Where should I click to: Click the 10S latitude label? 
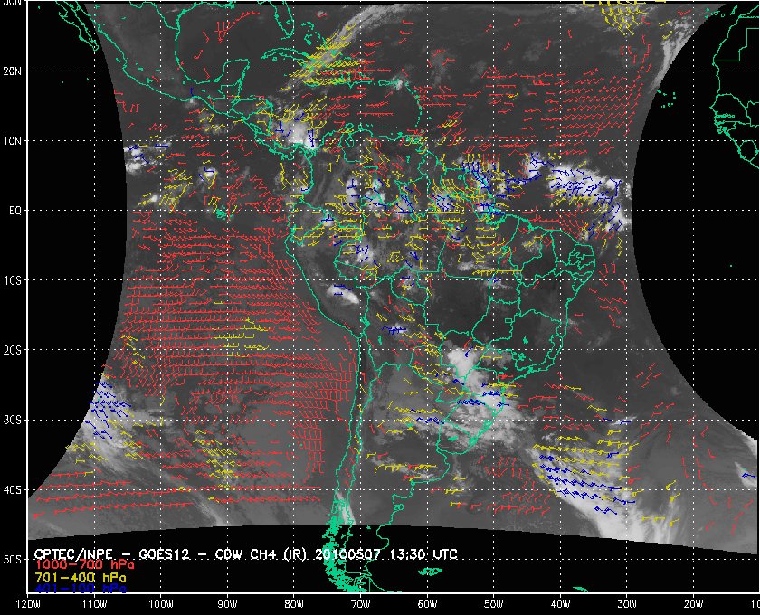(13, 280)
